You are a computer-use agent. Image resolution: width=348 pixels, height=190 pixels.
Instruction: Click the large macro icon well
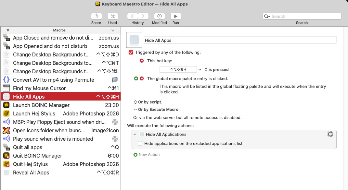[134, 40]
